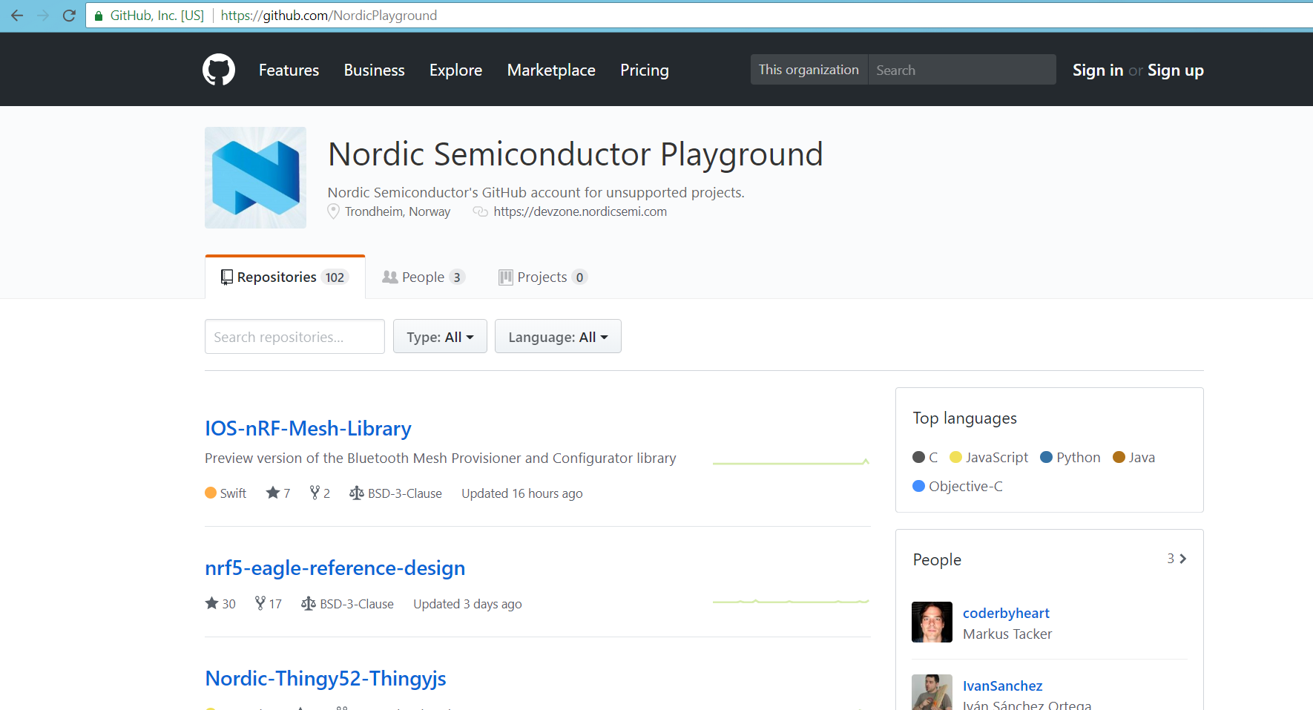Click the repositories count badge 102

335,277
